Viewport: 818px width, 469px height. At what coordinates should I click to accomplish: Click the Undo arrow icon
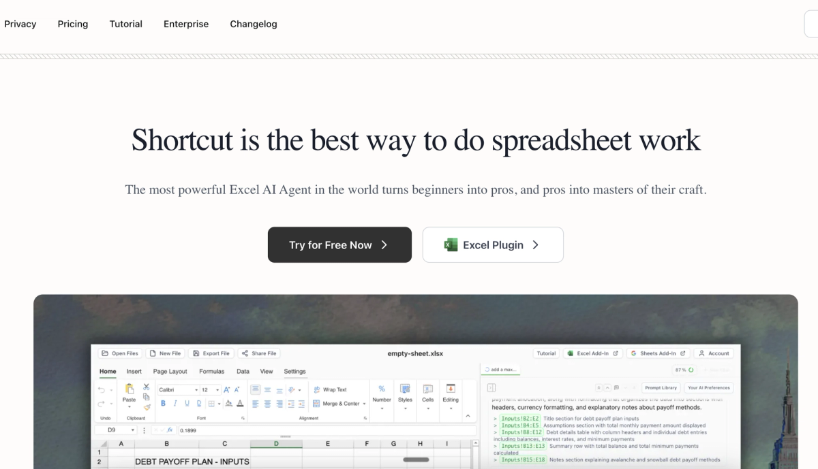(101, 389)
